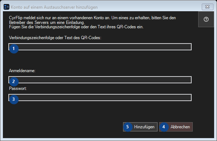Viewport: 217px width, 141px height.
Task: Open help via the question mark icon
Action: 206,19
